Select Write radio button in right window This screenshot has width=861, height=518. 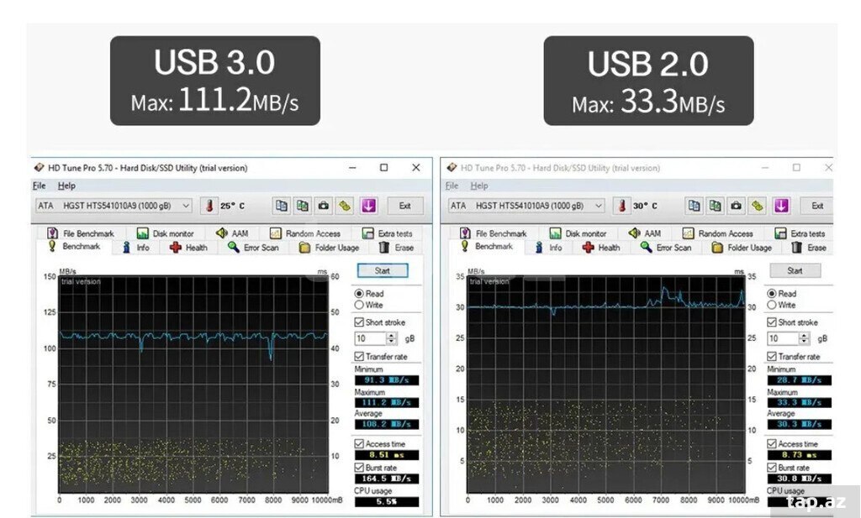coord(772,305)
